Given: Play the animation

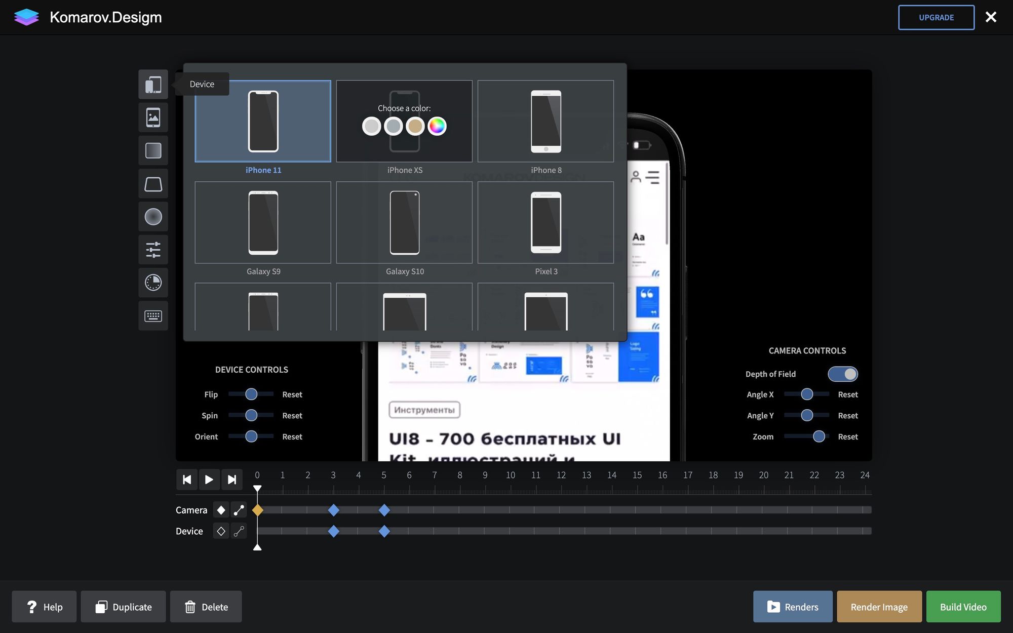Looking at the screenshot, I should click(x=209, y=480).
